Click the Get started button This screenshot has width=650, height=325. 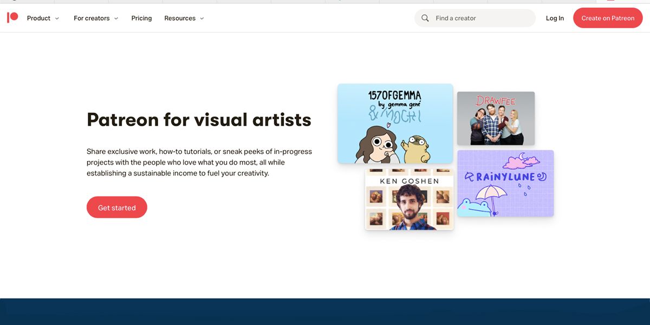tap(117, 207)
